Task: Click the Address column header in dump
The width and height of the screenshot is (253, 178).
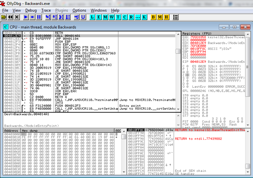Action: click(x=12, y=131)
